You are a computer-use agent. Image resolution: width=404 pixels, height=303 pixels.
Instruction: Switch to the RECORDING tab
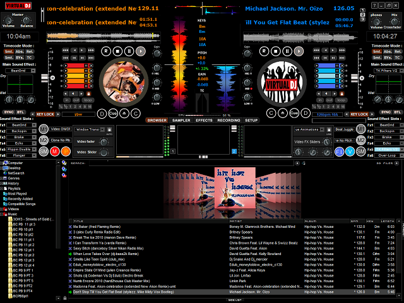click(229, 121)
